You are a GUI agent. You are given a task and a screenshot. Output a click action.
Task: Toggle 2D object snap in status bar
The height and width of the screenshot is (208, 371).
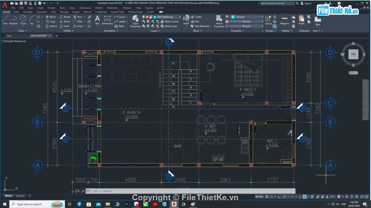(x=305, y=197)
